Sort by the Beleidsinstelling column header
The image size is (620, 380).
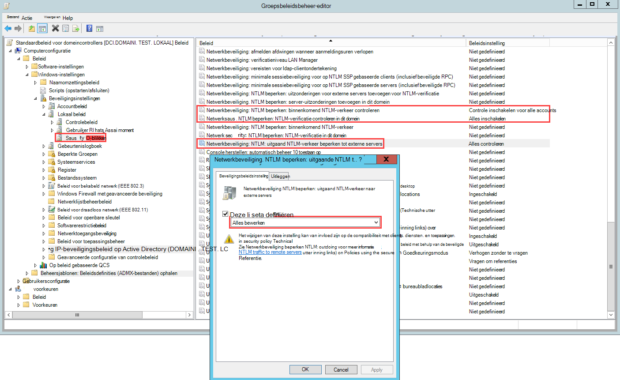tap(508, 43)
